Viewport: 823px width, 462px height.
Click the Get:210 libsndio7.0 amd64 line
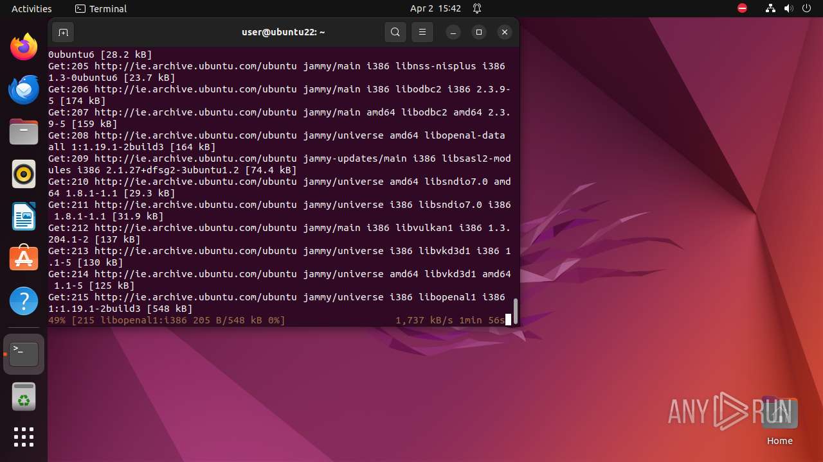(279, 187)
